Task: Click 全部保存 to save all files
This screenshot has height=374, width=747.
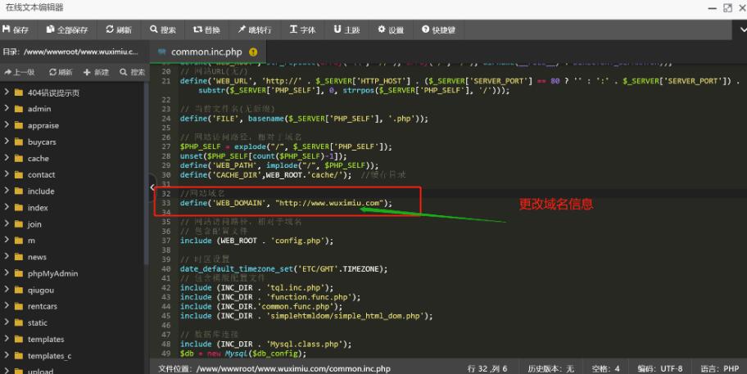Action: (67, 29)
